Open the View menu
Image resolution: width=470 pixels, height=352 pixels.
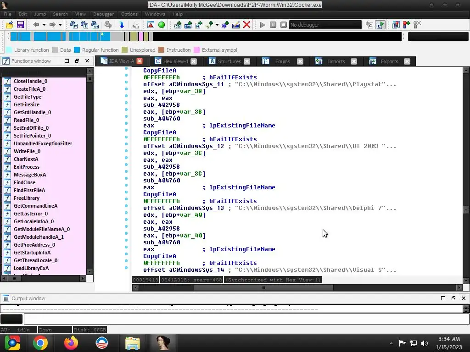tap(80, 14)
